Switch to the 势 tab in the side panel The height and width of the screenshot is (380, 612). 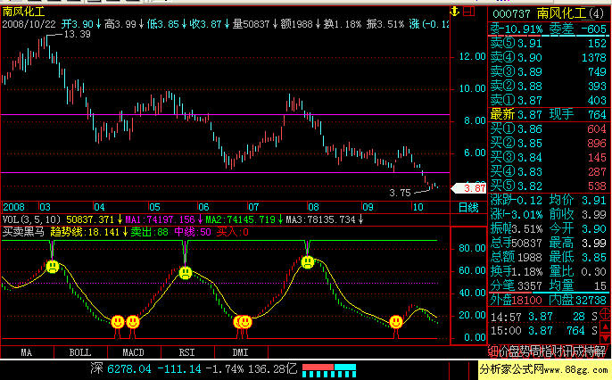tap(525, 351)
